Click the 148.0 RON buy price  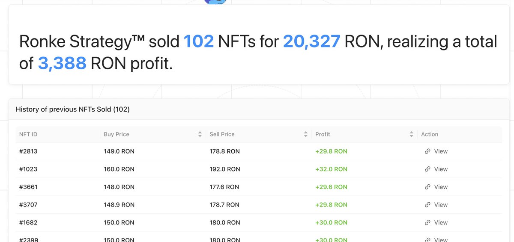119,187
